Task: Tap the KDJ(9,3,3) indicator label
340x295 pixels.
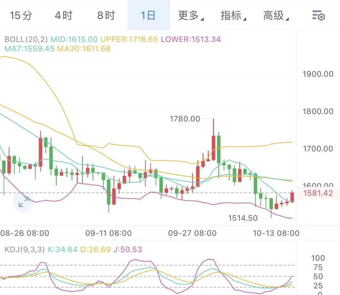Action: coord(25,249)
